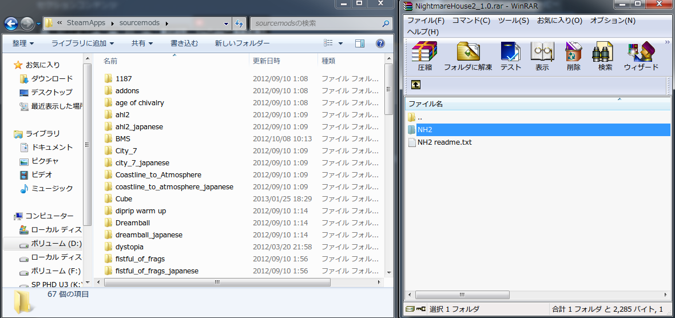
Task: Click the View (表示) book icon
Action: 542,53
